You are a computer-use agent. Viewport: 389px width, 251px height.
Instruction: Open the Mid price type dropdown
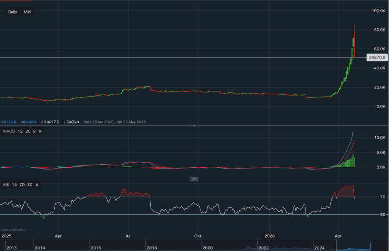click(x=27, y=12)
